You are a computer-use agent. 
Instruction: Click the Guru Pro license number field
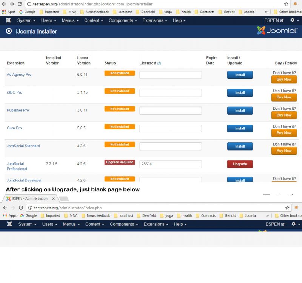tap(171, 128)
